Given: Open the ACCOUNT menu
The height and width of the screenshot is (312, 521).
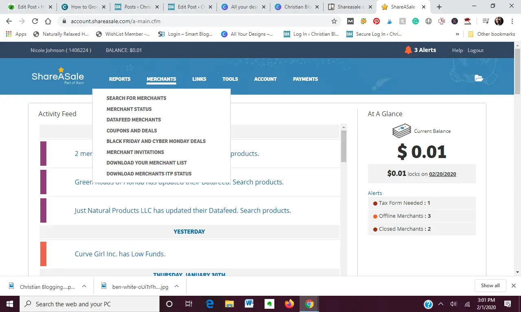Looking at the screenshot, I should (265, 79).
